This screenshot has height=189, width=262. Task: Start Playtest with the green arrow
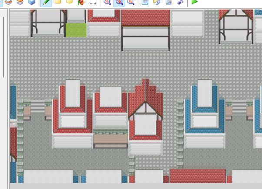click(195, 2)
